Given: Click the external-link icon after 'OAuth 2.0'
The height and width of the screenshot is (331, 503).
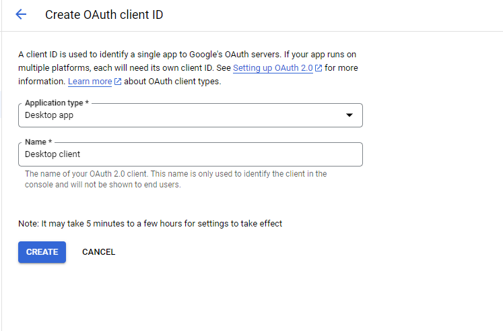Looking at the screenshot, I should coord(318,68).
